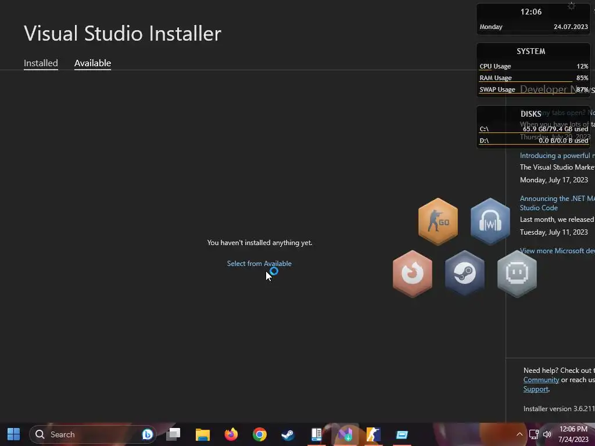The height and width of the screenshot is (446, 595).
Task: Open the grey robot-face hexagon shortcut
Action: coord(517,274)
